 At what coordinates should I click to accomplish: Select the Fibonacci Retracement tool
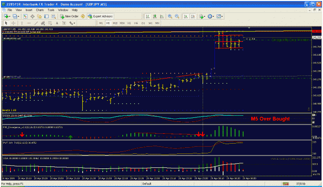[50, 23]
